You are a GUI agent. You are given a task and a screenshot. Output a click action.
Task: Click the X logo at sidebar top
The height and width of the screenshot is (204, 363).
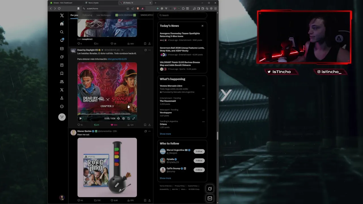[62, 16]
